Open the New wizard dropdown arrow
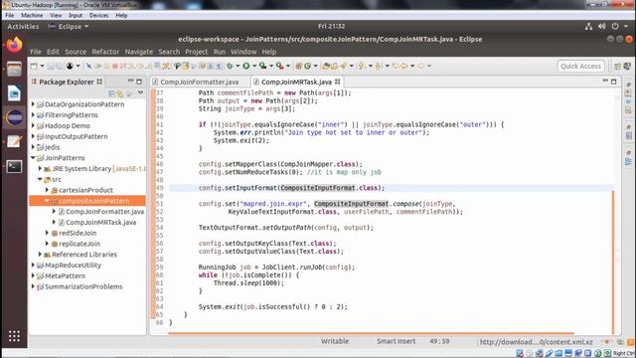 pos(42,66)
